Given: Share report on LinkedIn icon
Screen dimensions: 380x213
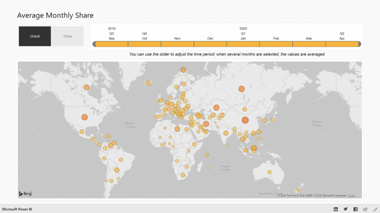Looking at the screenshot, I should [335, 209].
